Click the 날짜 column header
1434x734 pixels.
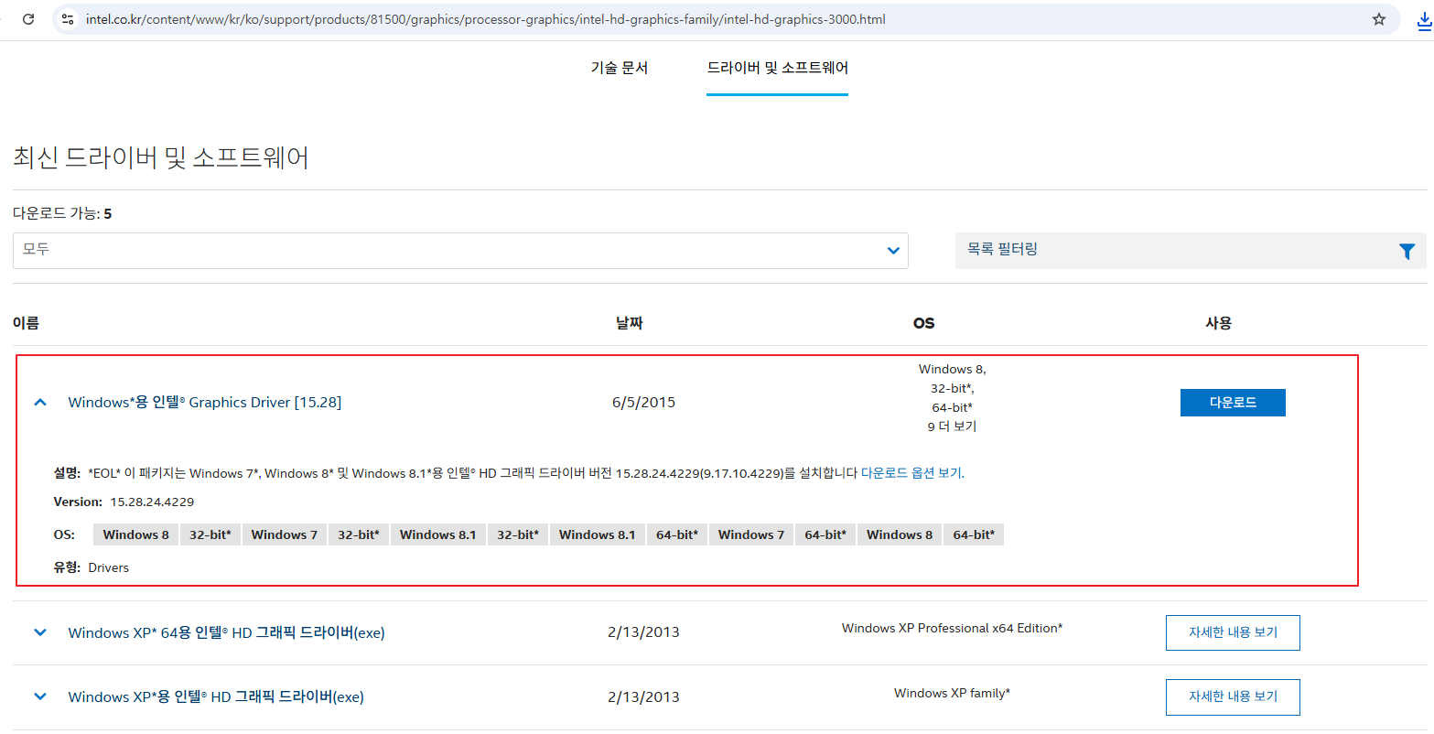pyautogui.click(x=630, y=323)
